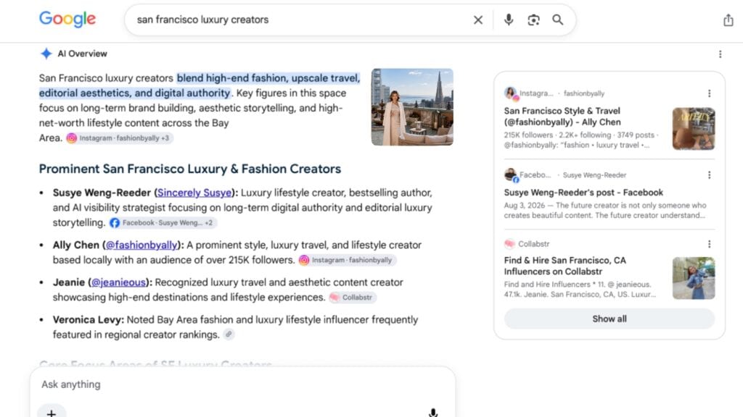
Task: Open AI Overview three-dot options menu
Action: (x=721, y=54)
